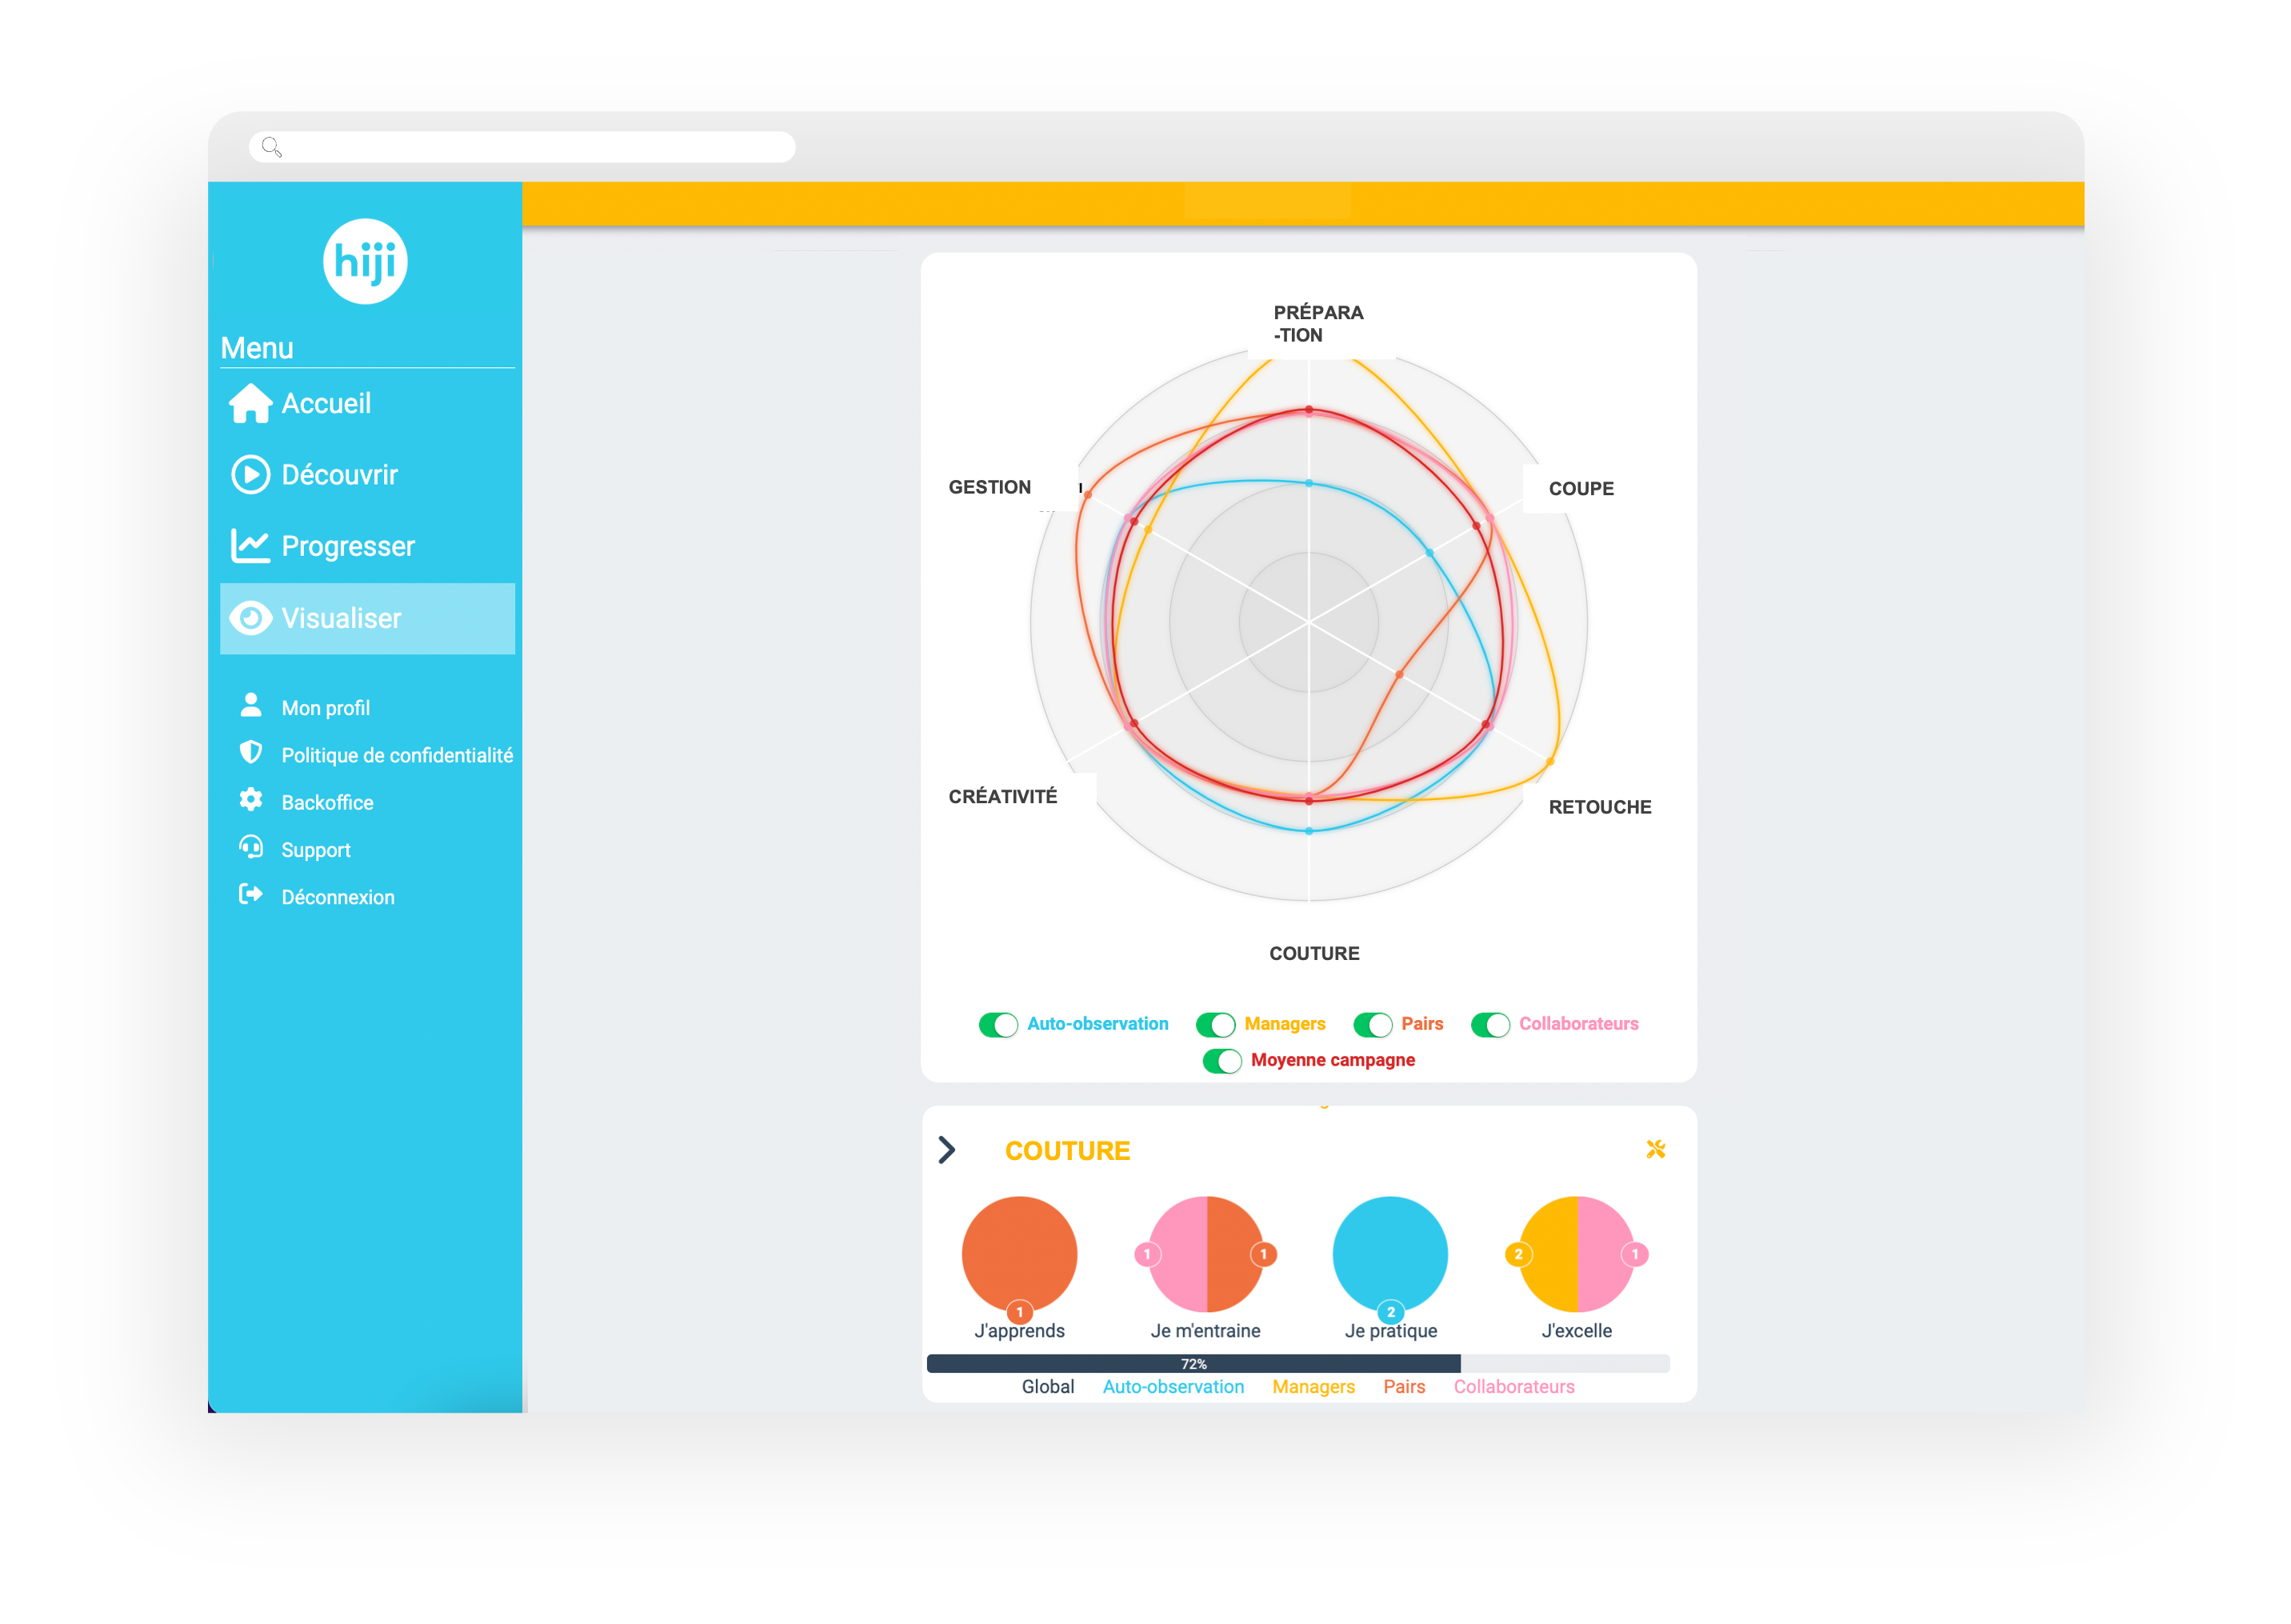Click the Mon profil person icon
The image size is (2291, 1624).
click(x=251, y=706)
